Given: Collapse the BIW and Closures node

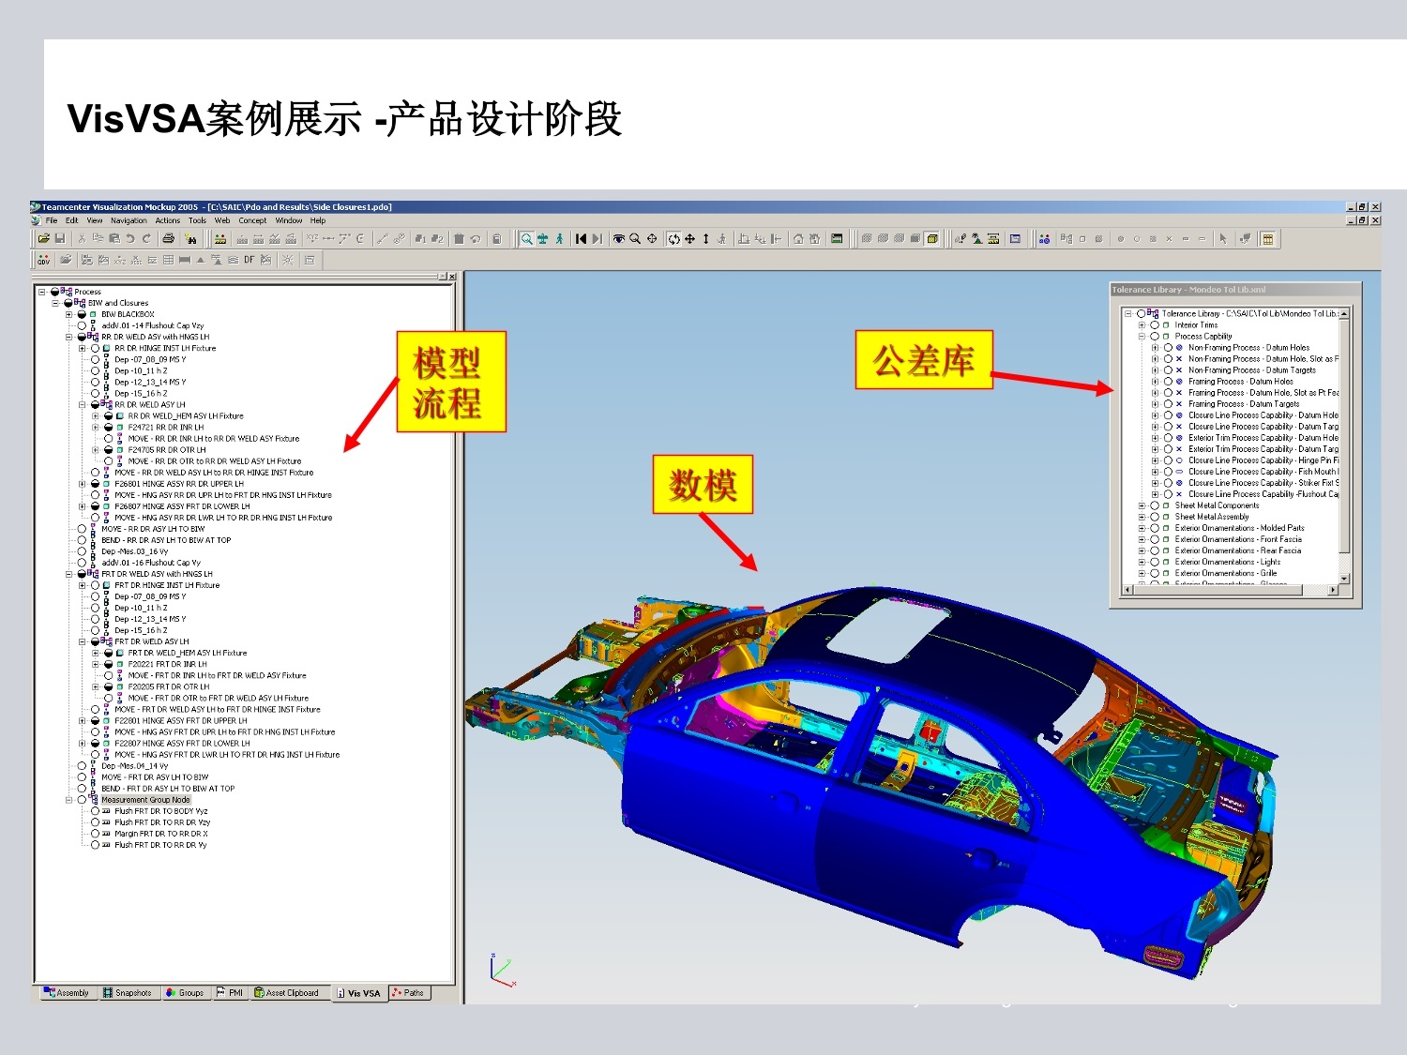Looking at the screenshot, I should (55, 303).
